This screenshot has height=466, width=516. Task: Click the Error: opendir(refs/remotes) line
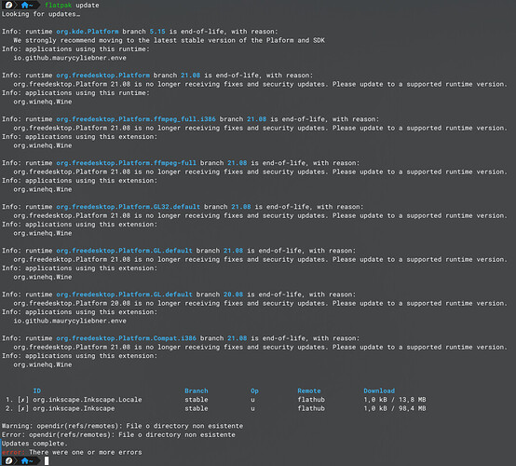pos(118,434)
